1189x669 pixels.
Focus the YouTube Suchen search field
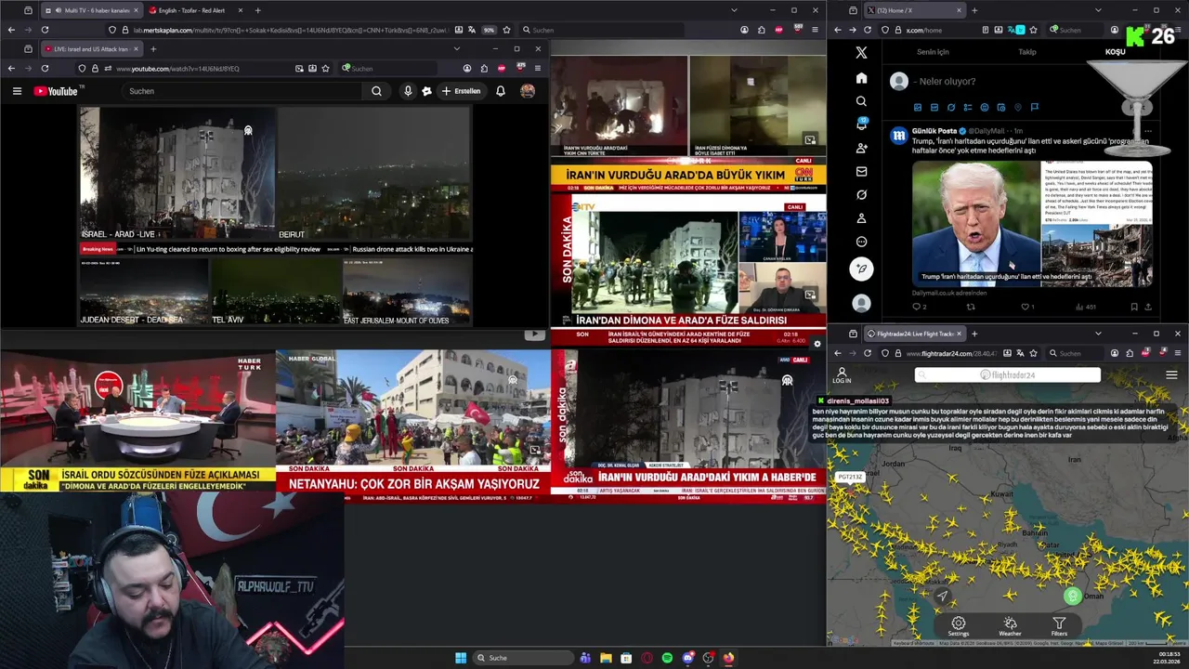[x=242, y=91]
